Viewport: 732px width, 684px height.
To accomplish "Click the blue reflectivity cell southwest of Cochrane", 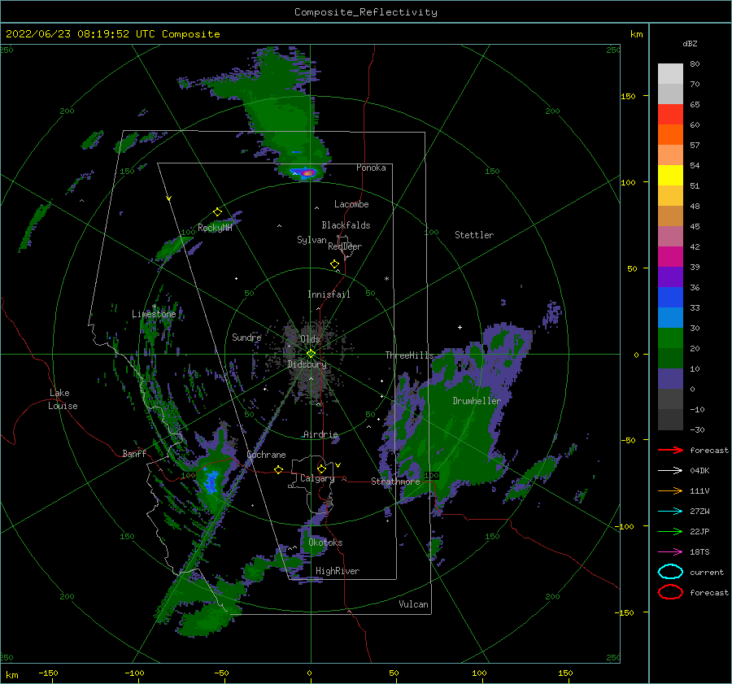I will (211, 481).
